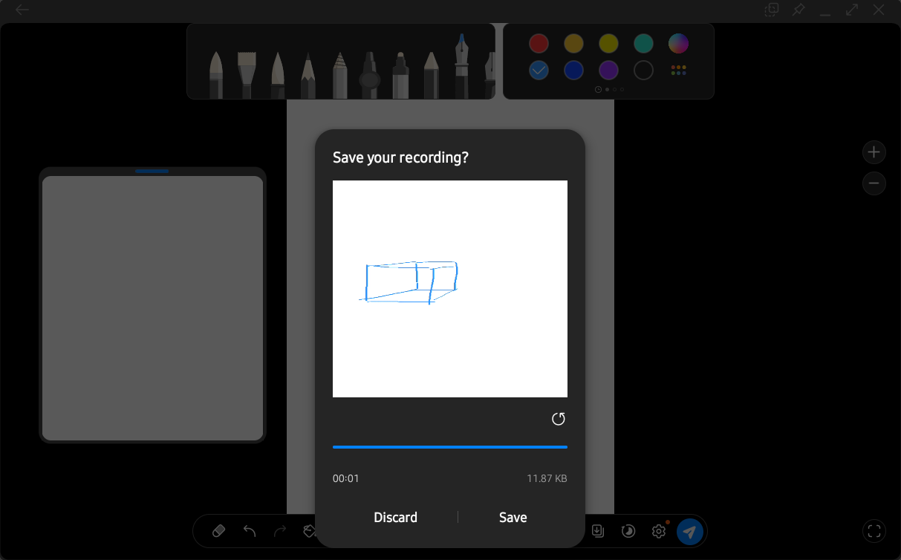Open the settings gear
The width and height of the screenshot is (901, 560).
(658, 531)
